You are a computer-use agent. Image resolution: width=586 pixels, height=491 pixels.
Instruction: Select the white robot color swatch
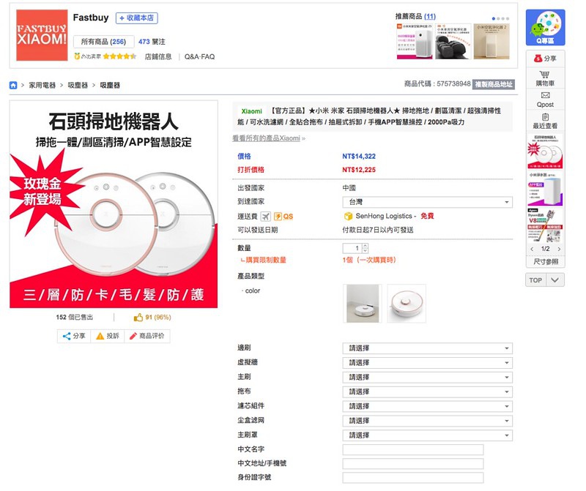tap(363, 303)
